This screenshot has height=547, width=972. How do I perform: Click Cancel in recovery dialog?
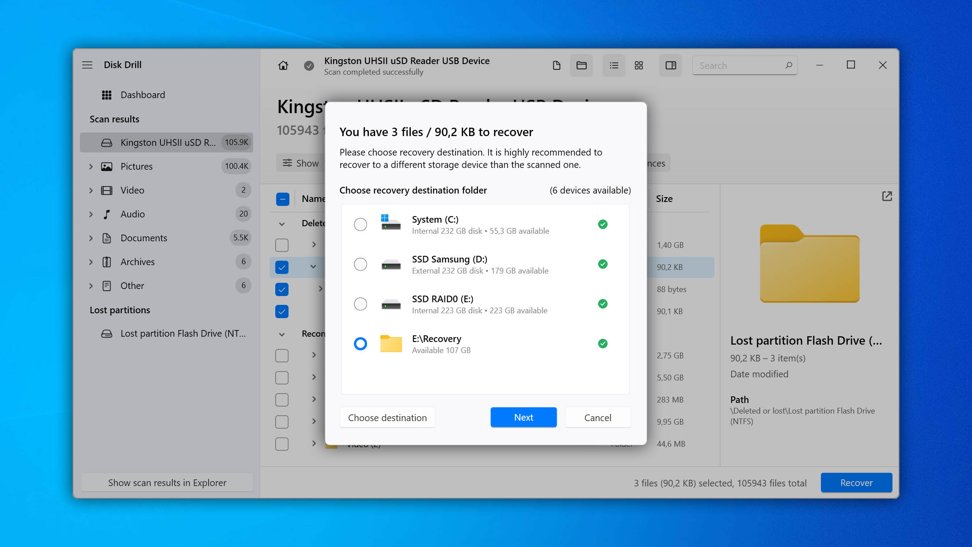[x=598, y=418]
